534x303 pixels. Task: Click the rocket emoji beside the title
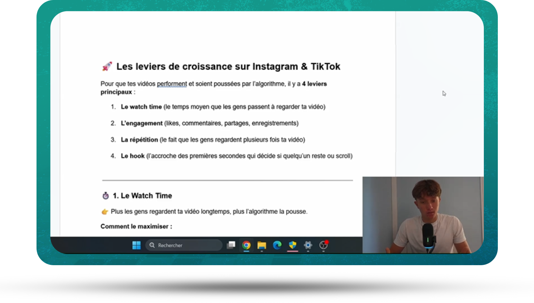107,66
